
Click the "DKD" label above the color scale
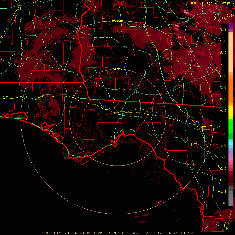tap(230, 16)
